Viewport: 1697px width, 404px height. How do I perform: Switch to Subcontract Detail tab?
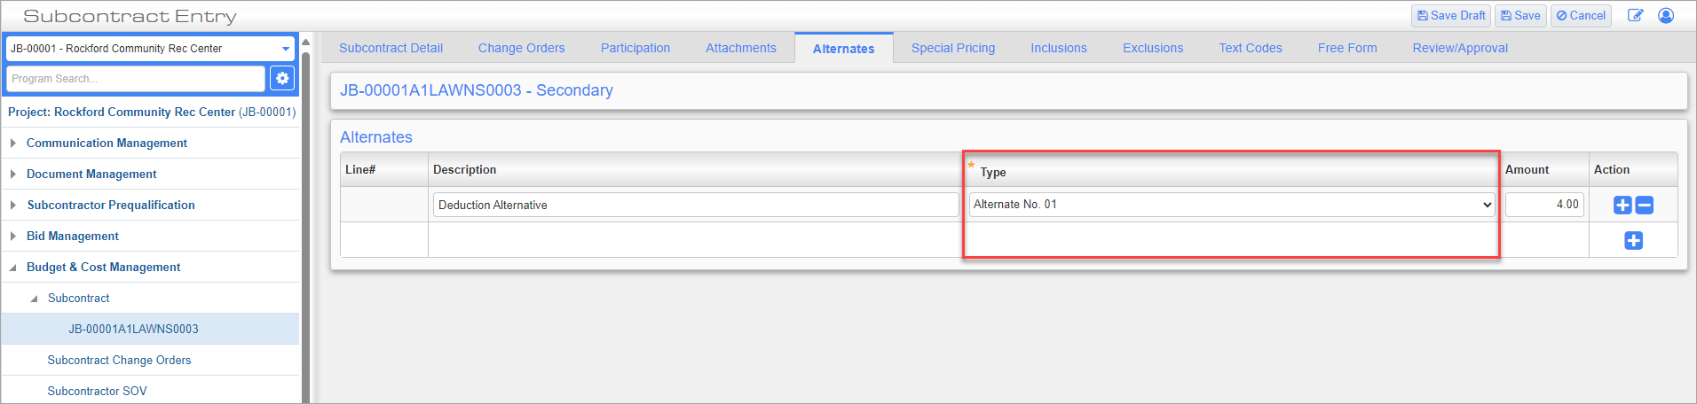391,48
